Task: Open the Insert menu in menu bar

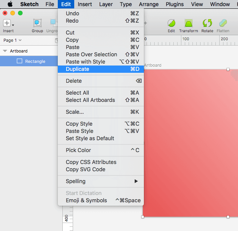Action: click(85, 4)
